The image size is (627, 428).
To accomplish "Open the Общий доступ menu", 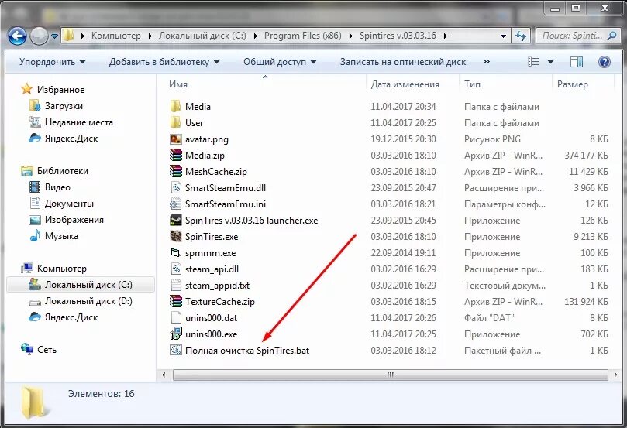I will pyautogui.click(x=280, y=62).
